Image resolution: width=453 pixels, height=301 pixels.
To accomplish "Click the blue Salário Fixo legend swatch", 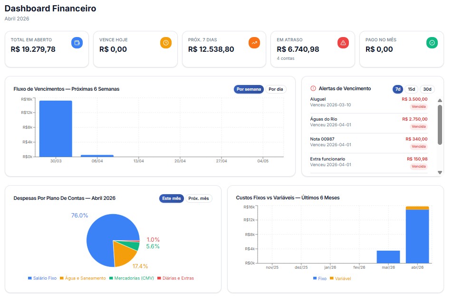I will pyautogui.click(x=29, y=278).
